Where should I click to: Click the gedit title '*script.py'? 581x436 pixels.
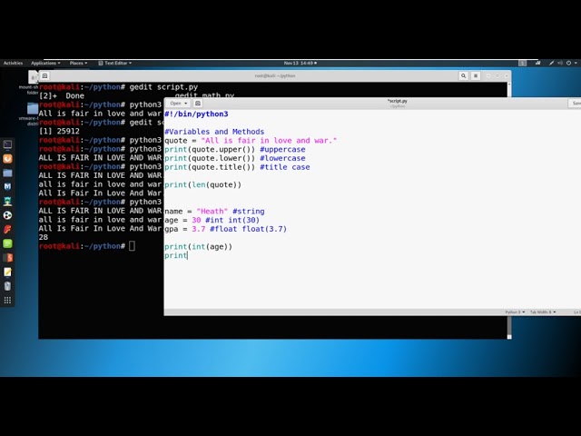(398, 101)
